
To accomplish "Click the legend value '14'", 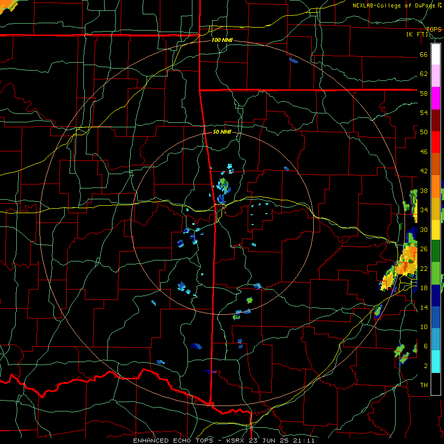I will (424, 307).
